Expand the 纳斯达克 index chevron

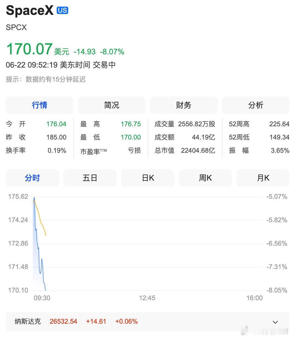click(275, 322)
